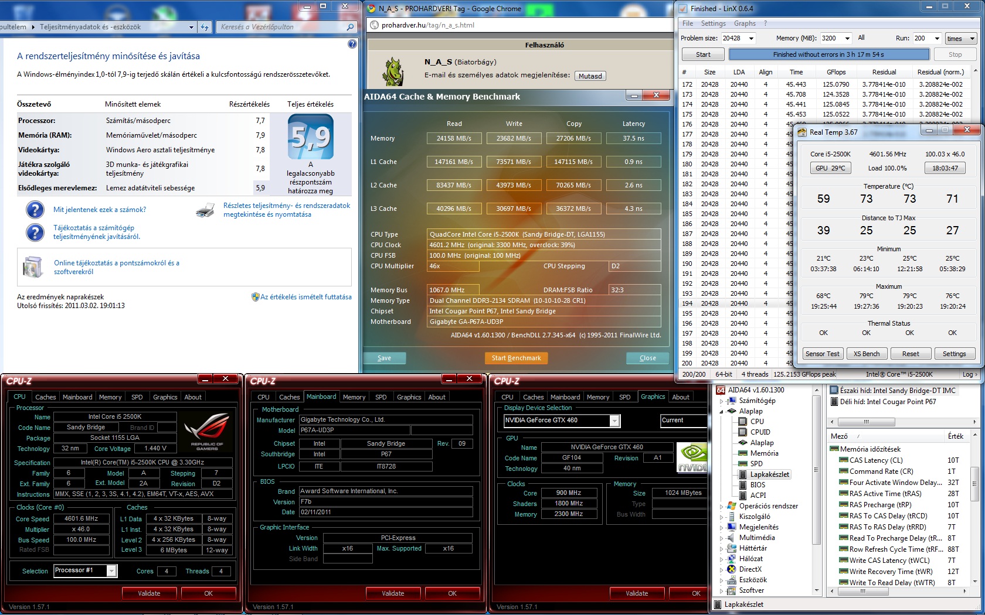Expand the Számítógép node in AIDA64 tree
985x615 pixels.
722,401
